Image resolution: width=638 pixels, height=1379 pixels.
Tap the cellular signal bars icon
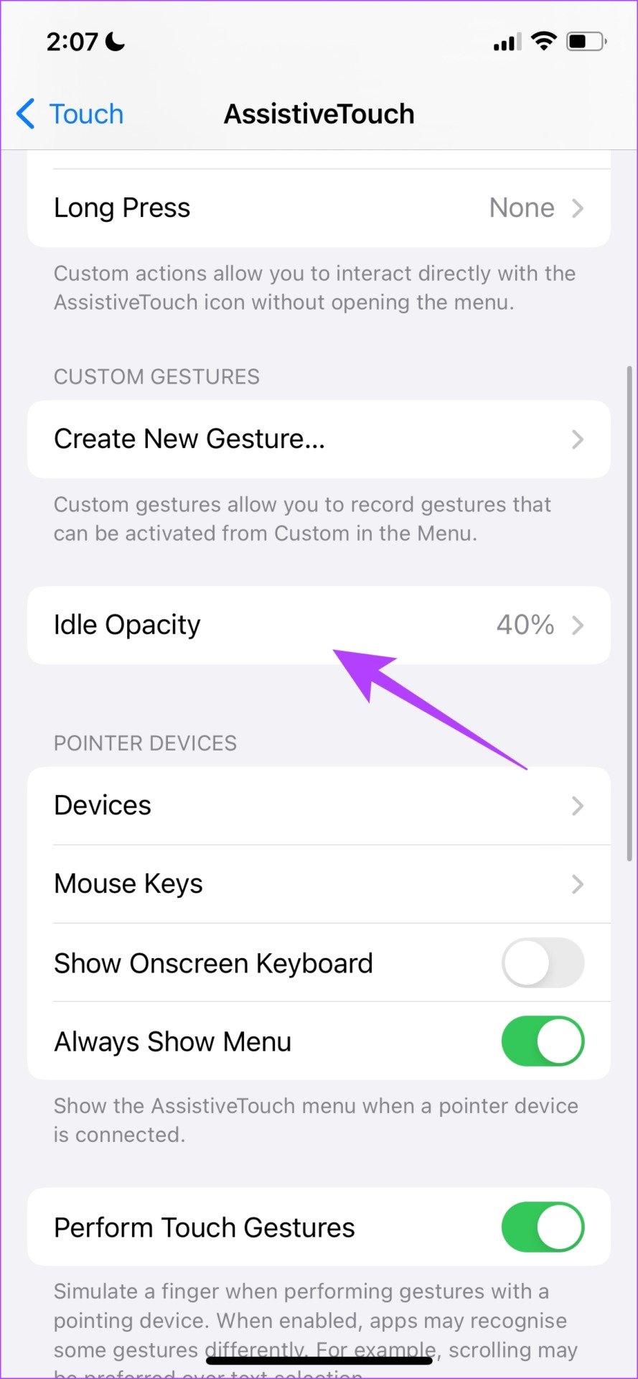(507, 42)
